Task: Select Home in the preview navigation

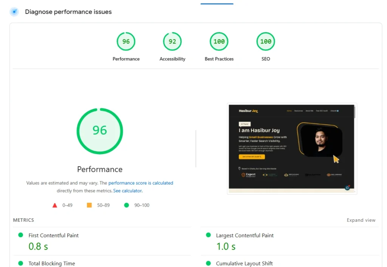Action: click(289, 111)
